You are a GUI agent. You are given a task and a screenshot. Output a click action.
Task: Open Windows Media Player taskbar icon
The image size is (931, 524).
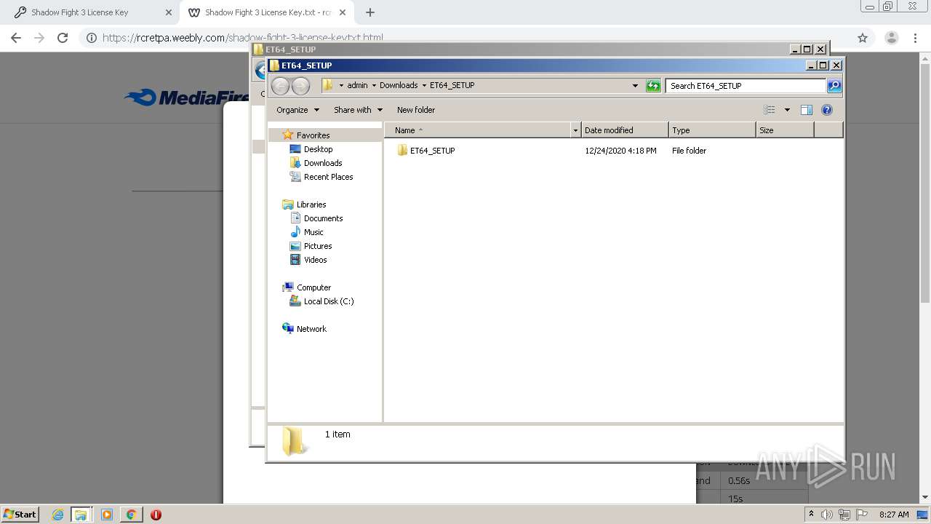[x=107, y=515]
